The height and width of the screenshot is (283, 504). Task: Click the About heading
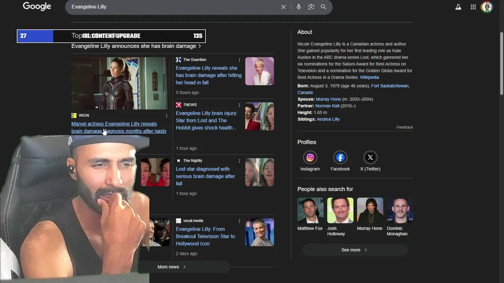305,32
